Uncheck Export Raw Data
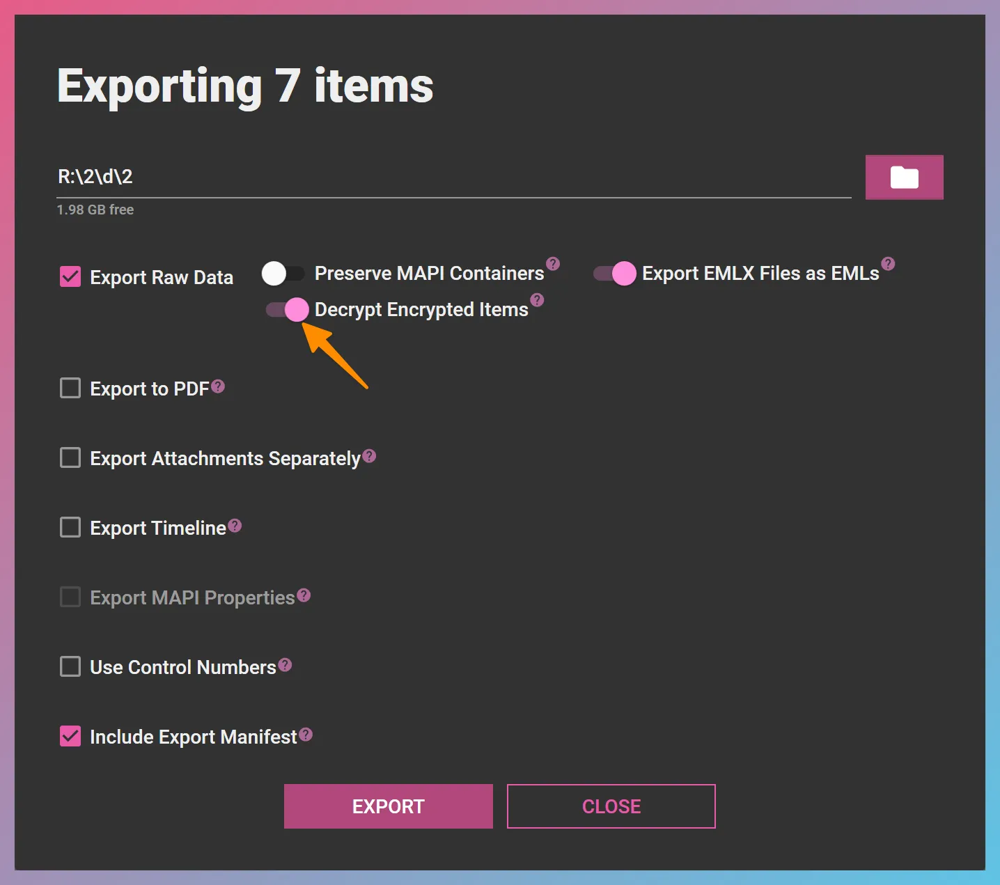 (70, 276)
